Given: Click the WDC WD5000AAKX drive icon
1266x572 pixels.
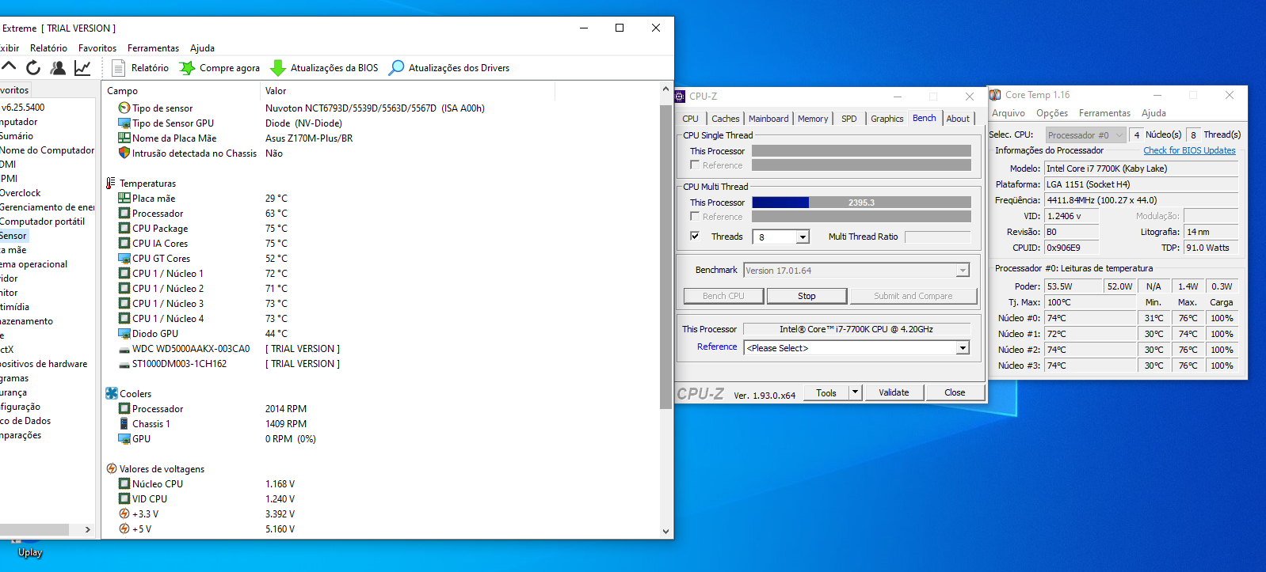Looking at the screenshot, I should (x=124, y=349).
